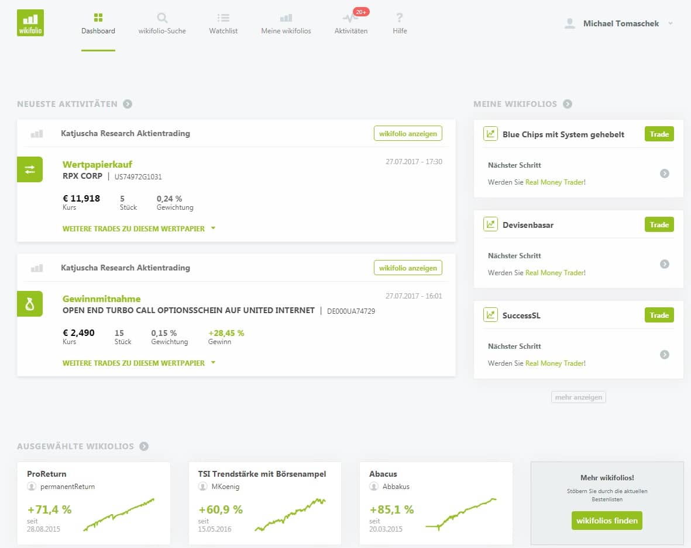Click the green Wertpapierkauf exchange arrows icon
The image size is (691, 548).
click(30, 169)
